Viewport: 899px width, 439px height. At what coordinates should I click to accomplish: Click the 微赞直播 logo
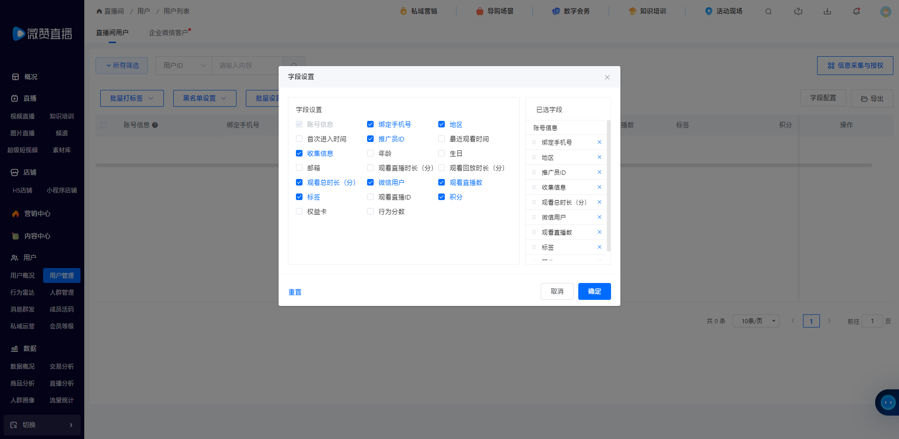point(42,34)
